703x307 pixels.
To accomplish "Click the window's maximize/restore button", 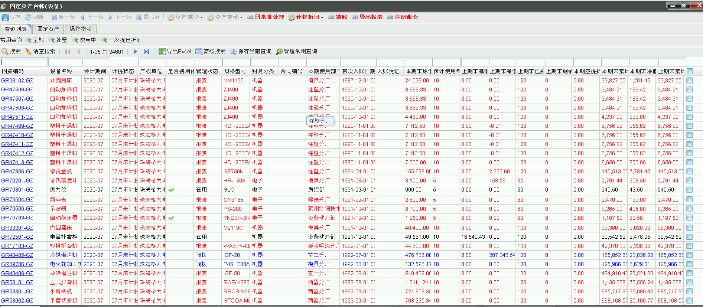I will (683, 5).
